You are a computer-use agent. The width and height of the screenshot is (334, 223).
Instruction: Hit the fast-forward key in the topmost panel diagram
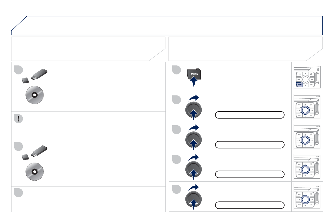click(x=312, y=79)
